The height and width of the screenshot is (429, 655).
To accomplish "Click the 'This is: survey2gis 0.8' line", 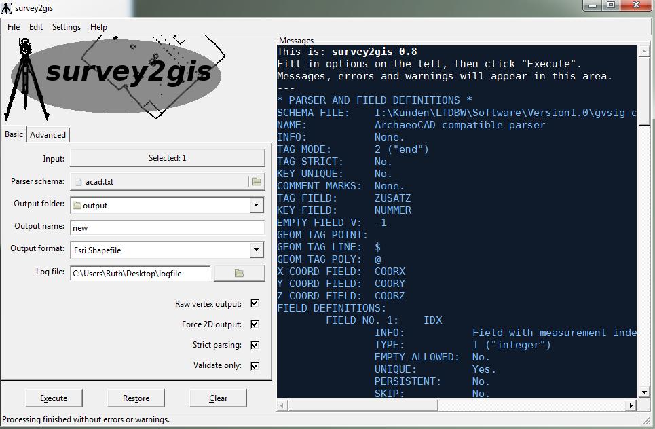I will coord(347,52).
